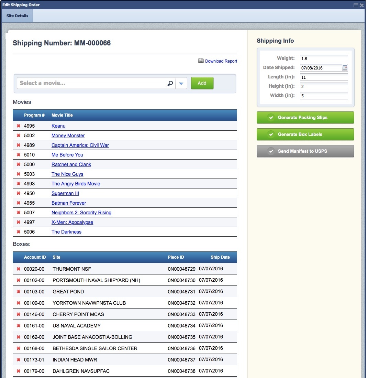Delete Superman III row with red X
This screenshot has width=367, height=378.
(x=19, y=193)
